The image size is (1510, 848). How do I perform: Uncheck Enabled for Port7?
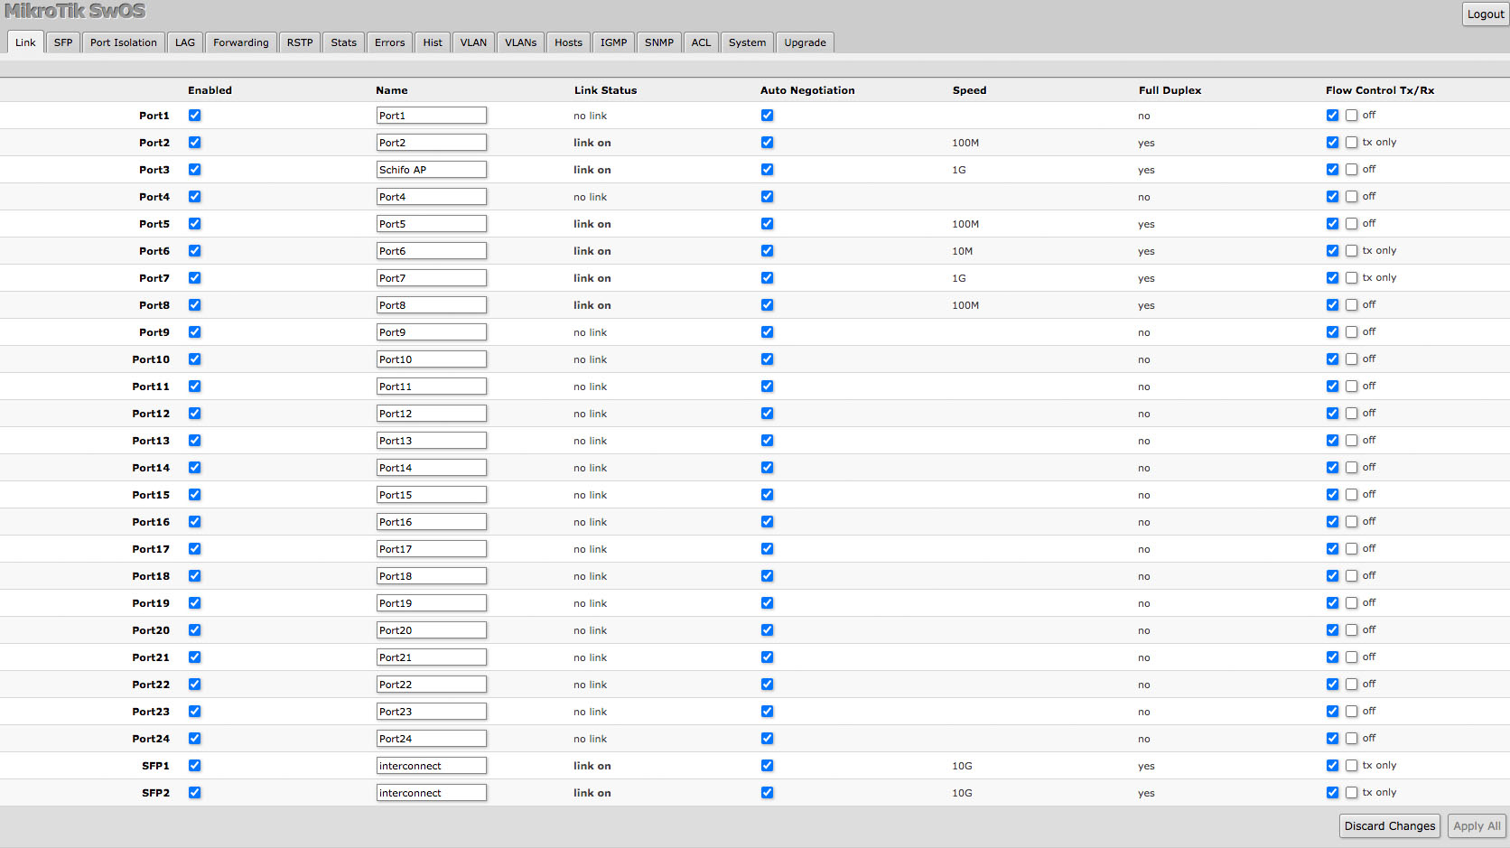(x=195, y=278)
